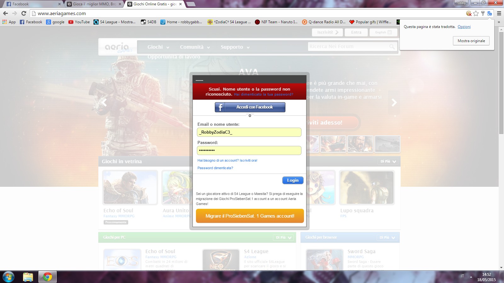Image resolution: width=504 pixels, height=283 pixels.
Task: Click the Password field
Action: tap(249, 151)
